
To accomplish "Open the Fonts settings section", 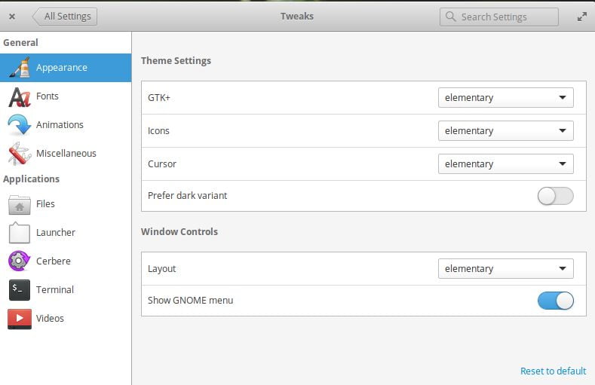I will [x=66, y=96].
